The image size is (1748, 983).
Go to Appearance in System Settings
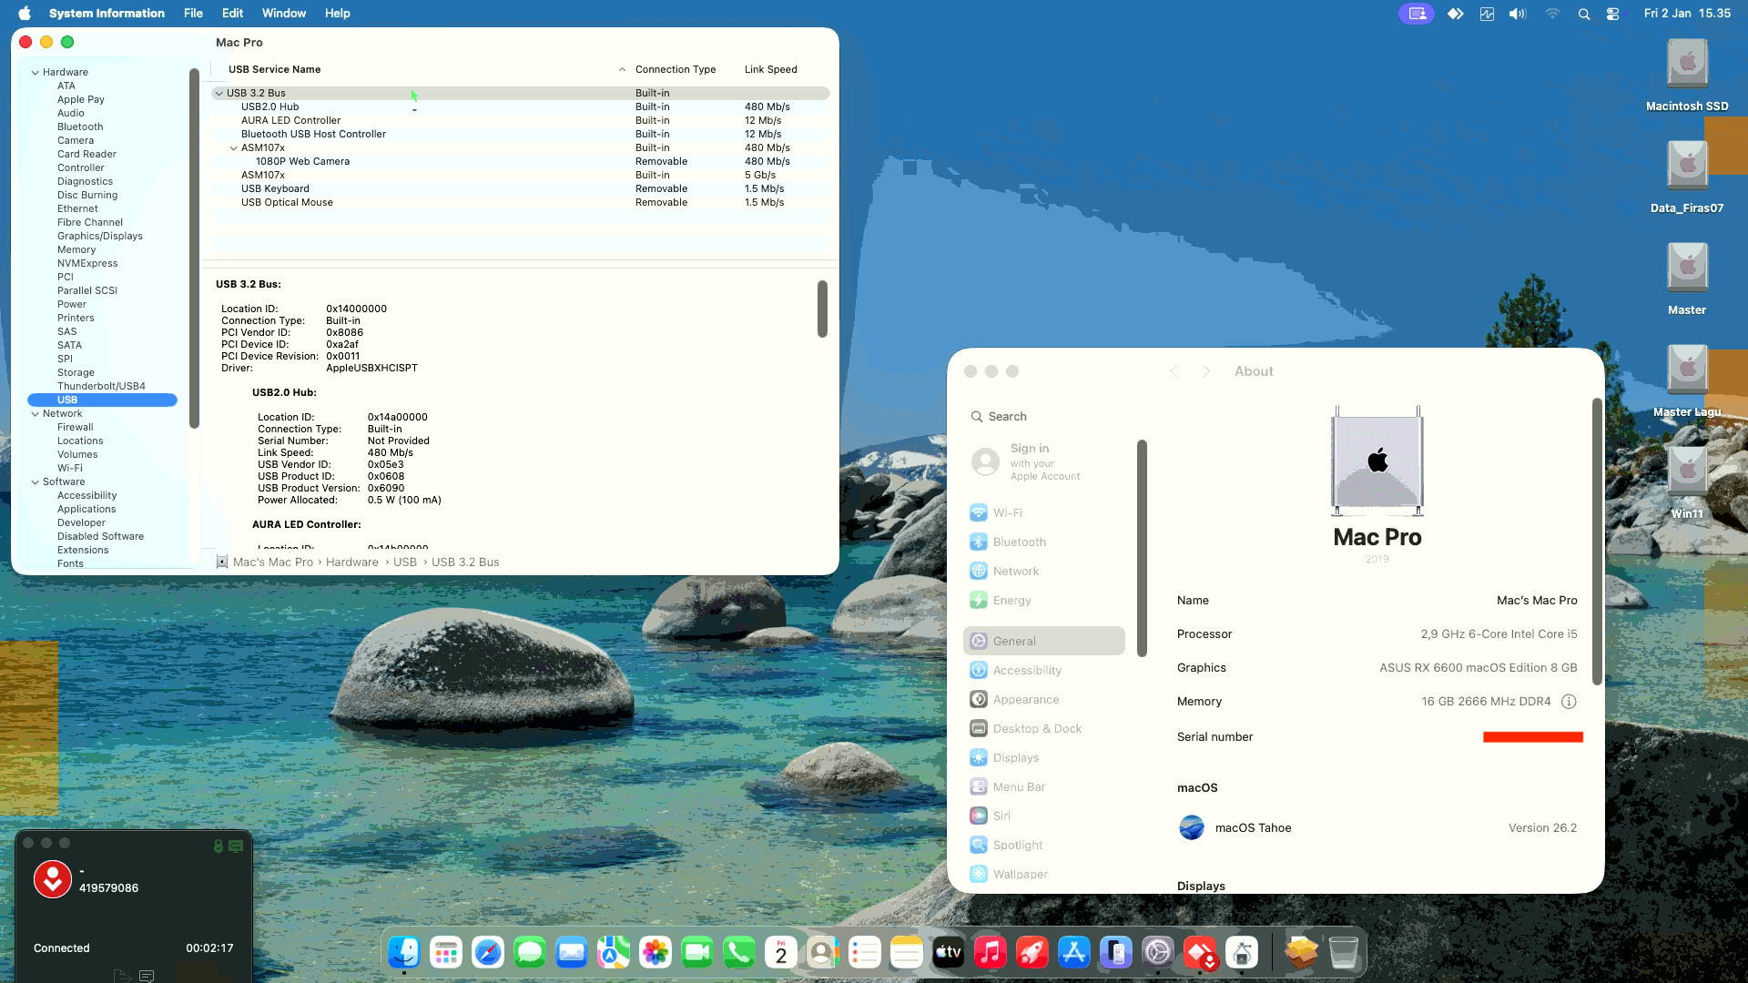[x=1043, y=700]
